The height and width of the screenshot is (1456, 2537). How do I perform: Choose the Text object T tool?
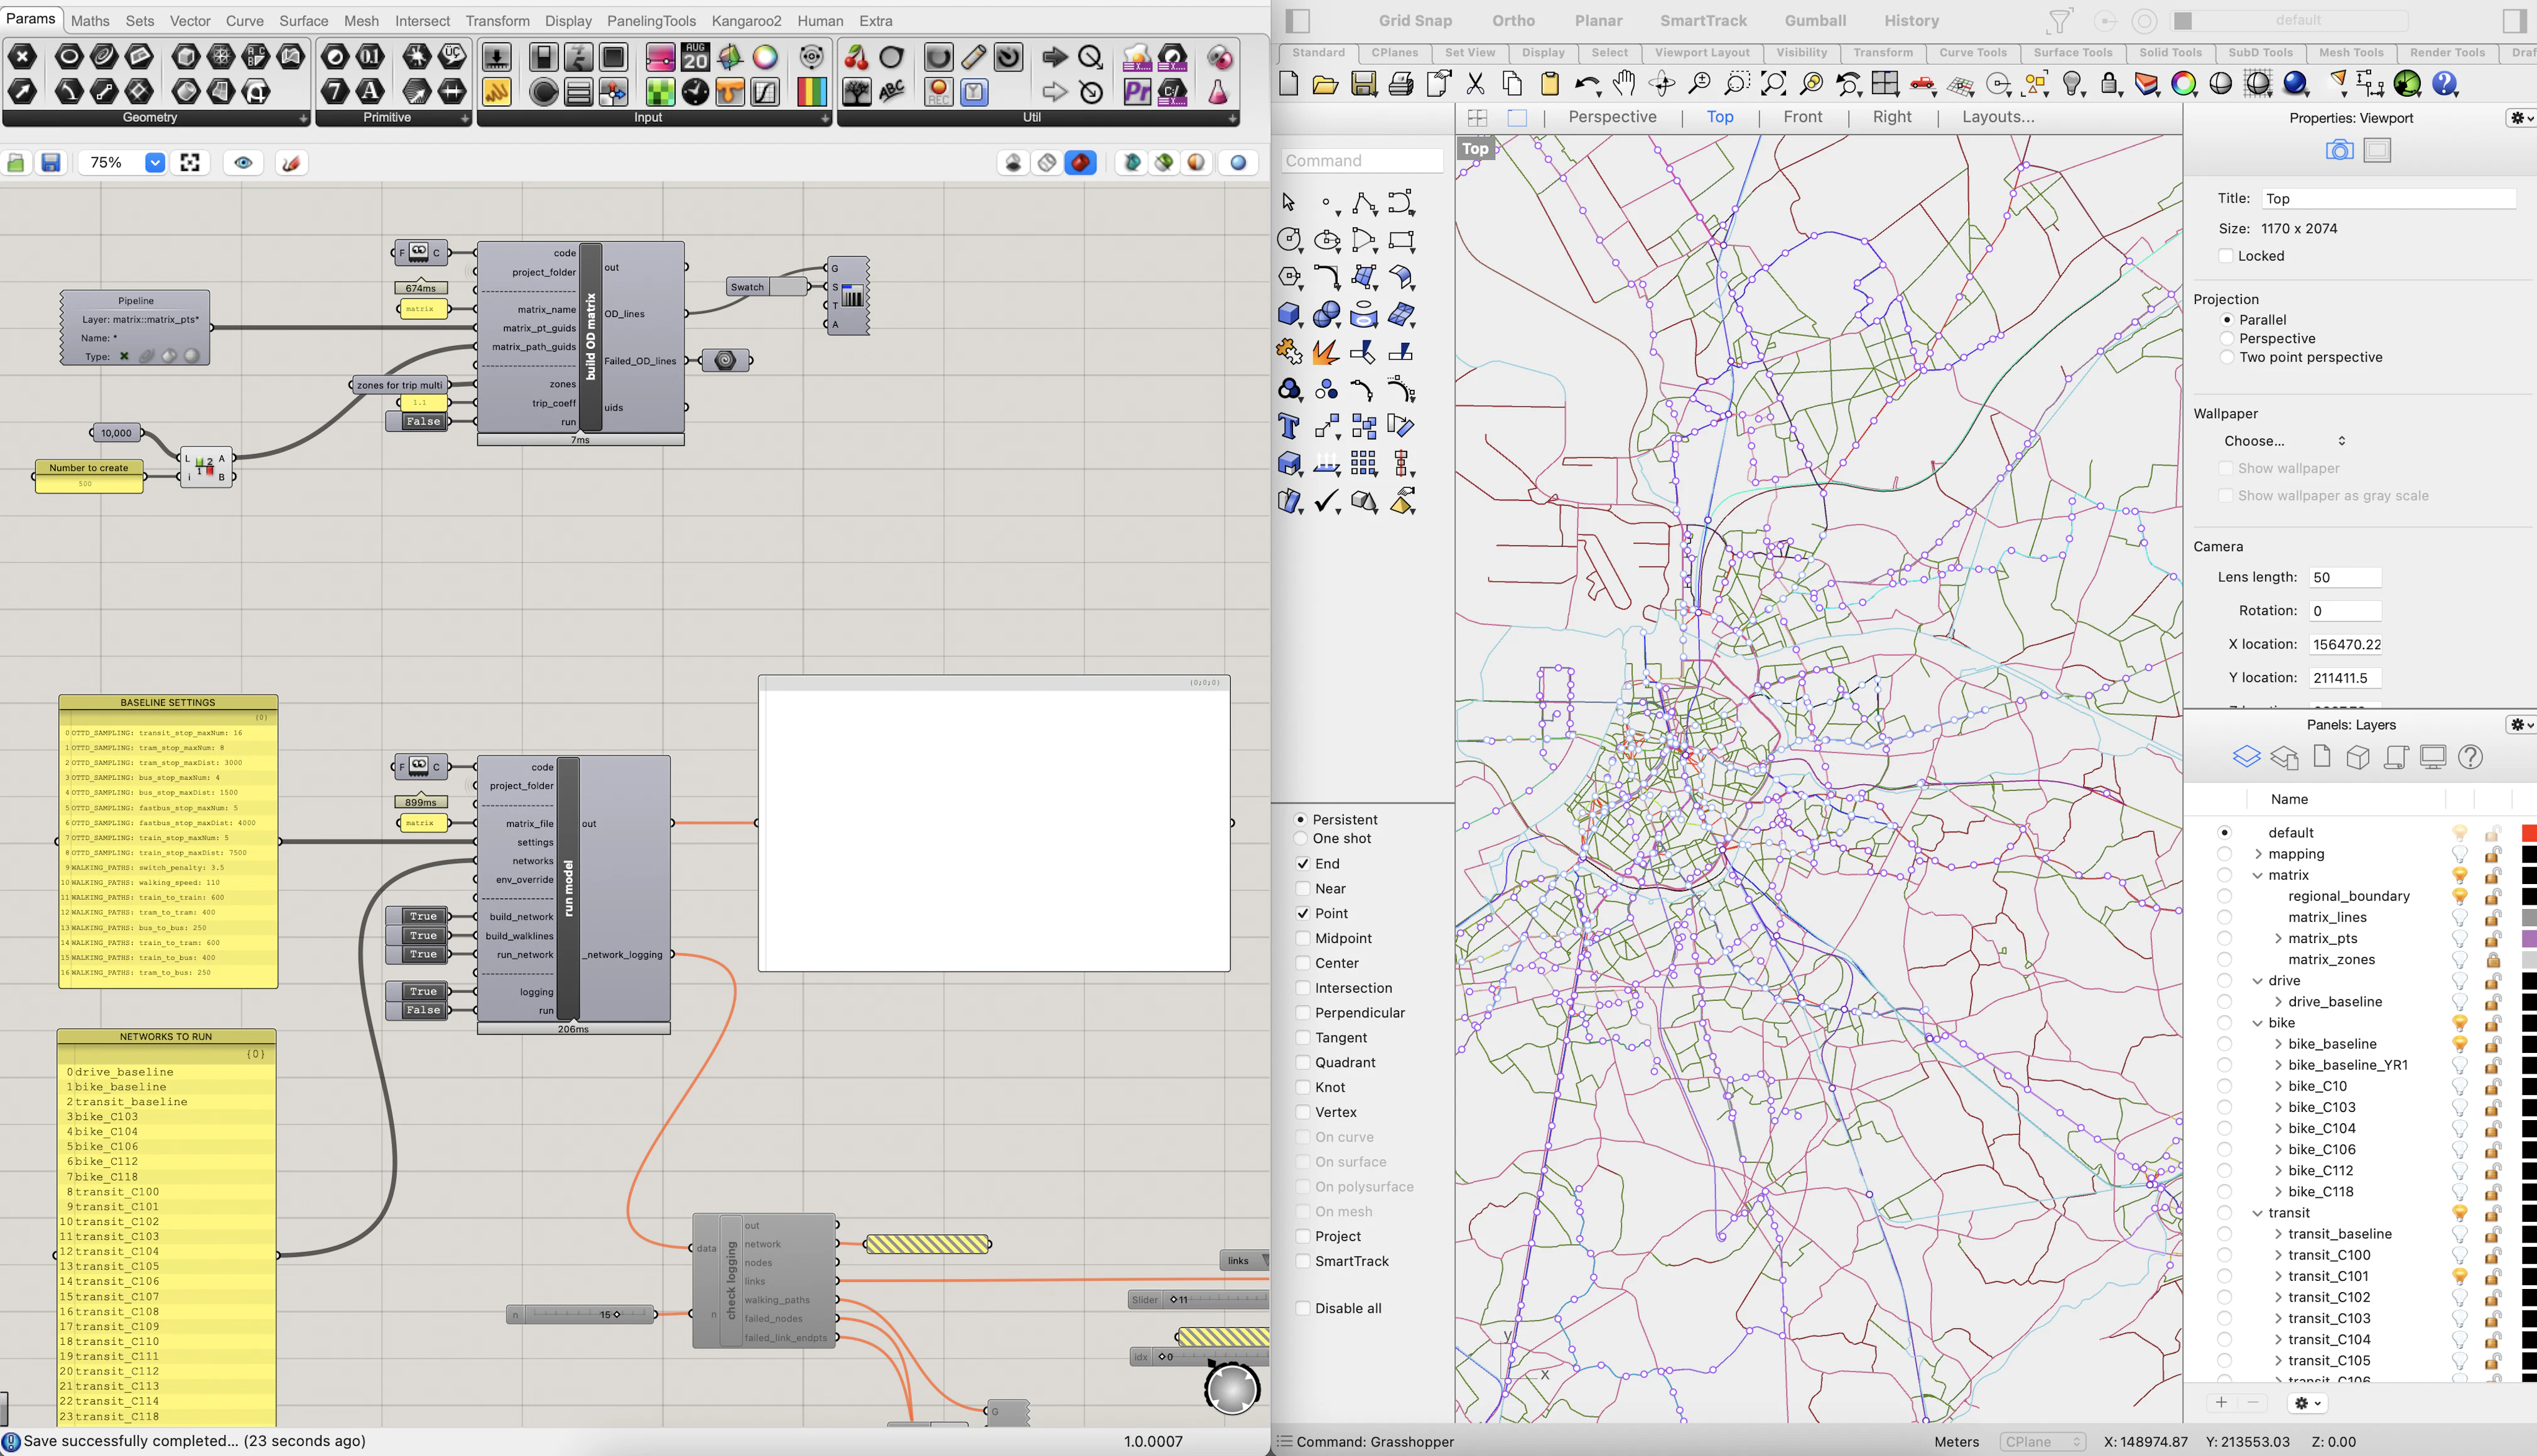pos(1289,427)
